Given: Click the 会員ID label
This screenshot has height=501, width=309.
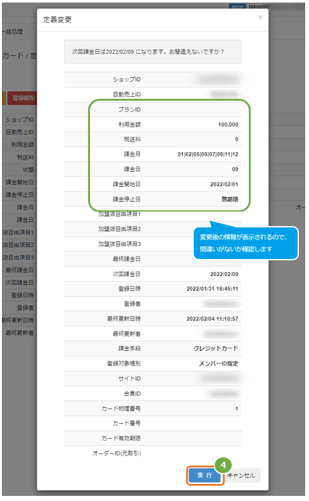Looking at the screenshot, I should [x=132, y=394].
